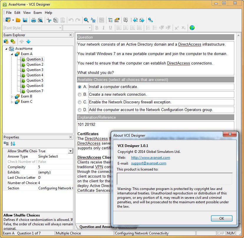Screen dimensions: 244x238
Task: Click the Complexity property value 5
Action: (55, 167)
